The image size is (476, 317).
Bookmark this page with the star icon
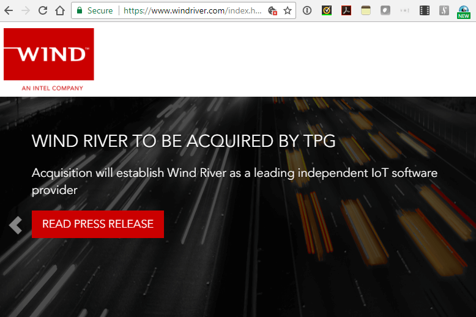tap(288, 10)
